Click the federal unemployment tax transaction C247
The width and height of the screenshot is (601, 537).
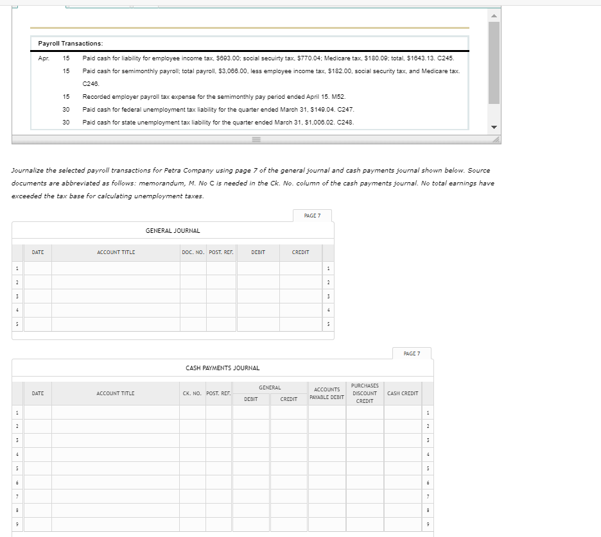(218, 110)
